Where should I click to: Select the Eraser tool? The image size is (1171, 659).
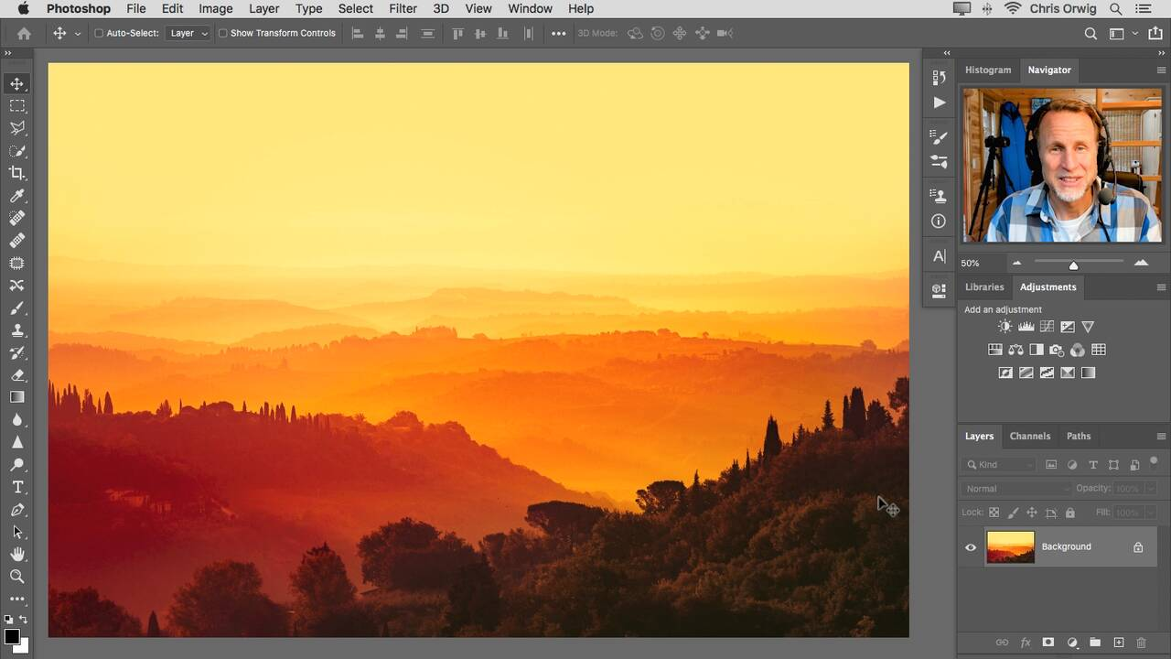pyautogui.click(x=16, y=375)
